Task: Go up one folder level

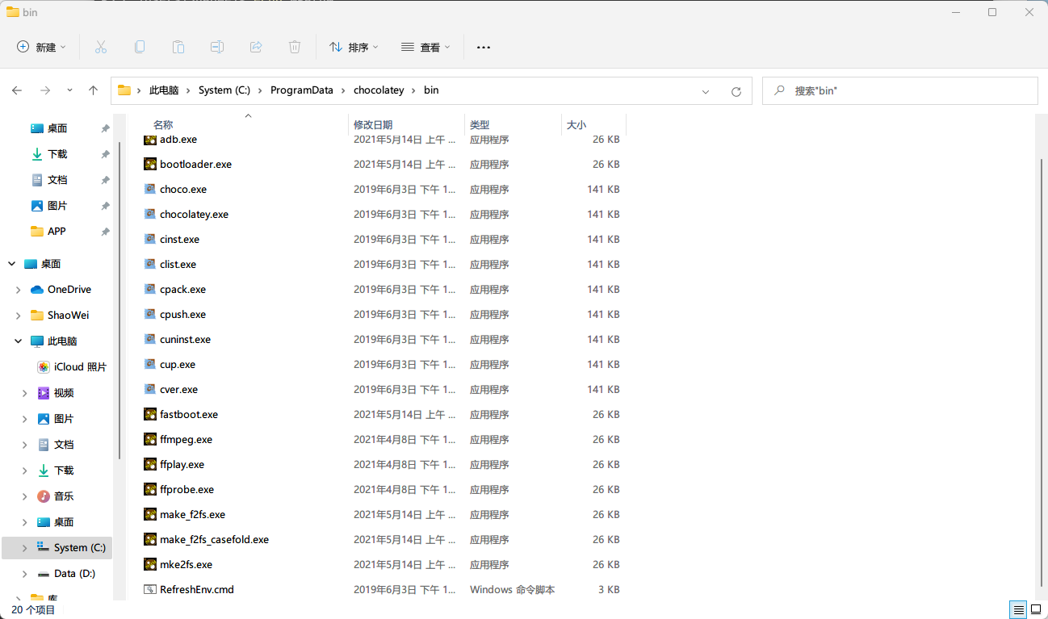Action: pyautogui.click(x=93, y=90)
